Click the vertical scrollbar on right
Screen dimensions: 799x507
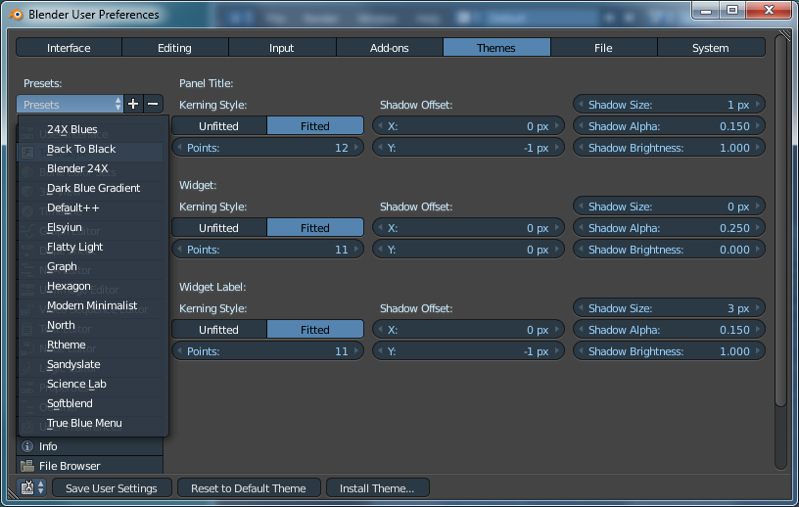tap(780, 219)
